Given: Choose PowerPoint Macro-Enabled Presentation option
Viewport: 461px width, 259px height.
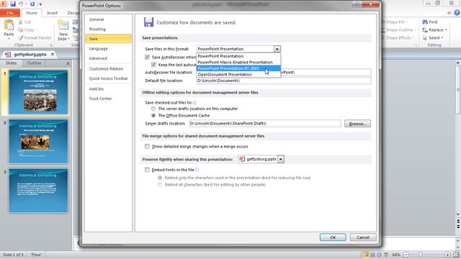Looking at the screenshot, I should (238, 63).
